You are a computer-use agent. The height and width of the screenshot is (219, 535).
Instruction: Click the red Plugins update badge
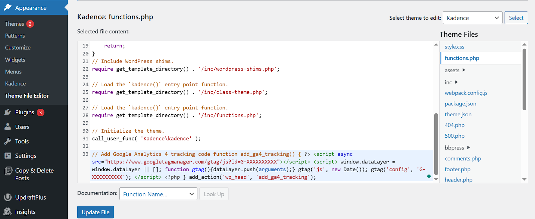tap(40, 112)
